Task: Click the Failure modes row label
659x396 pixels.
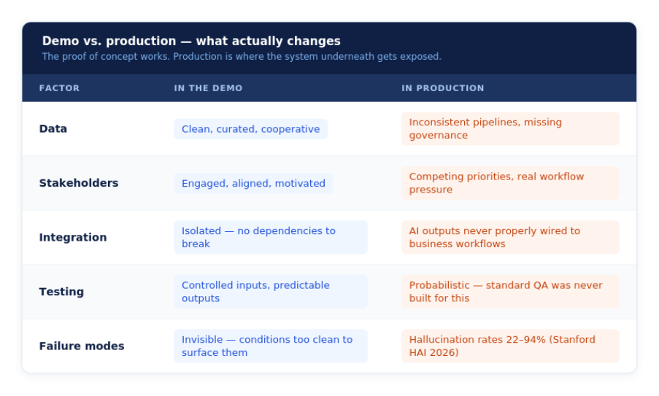Action: click(x=82, y=346)
